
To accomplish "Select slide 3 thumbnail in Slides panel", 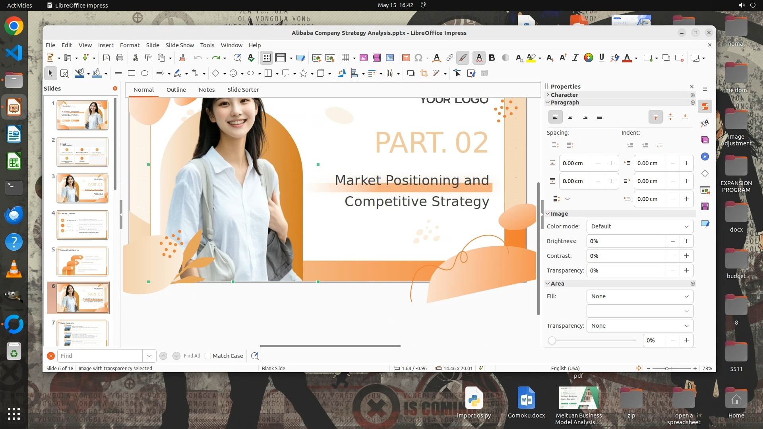I will 82,188.
